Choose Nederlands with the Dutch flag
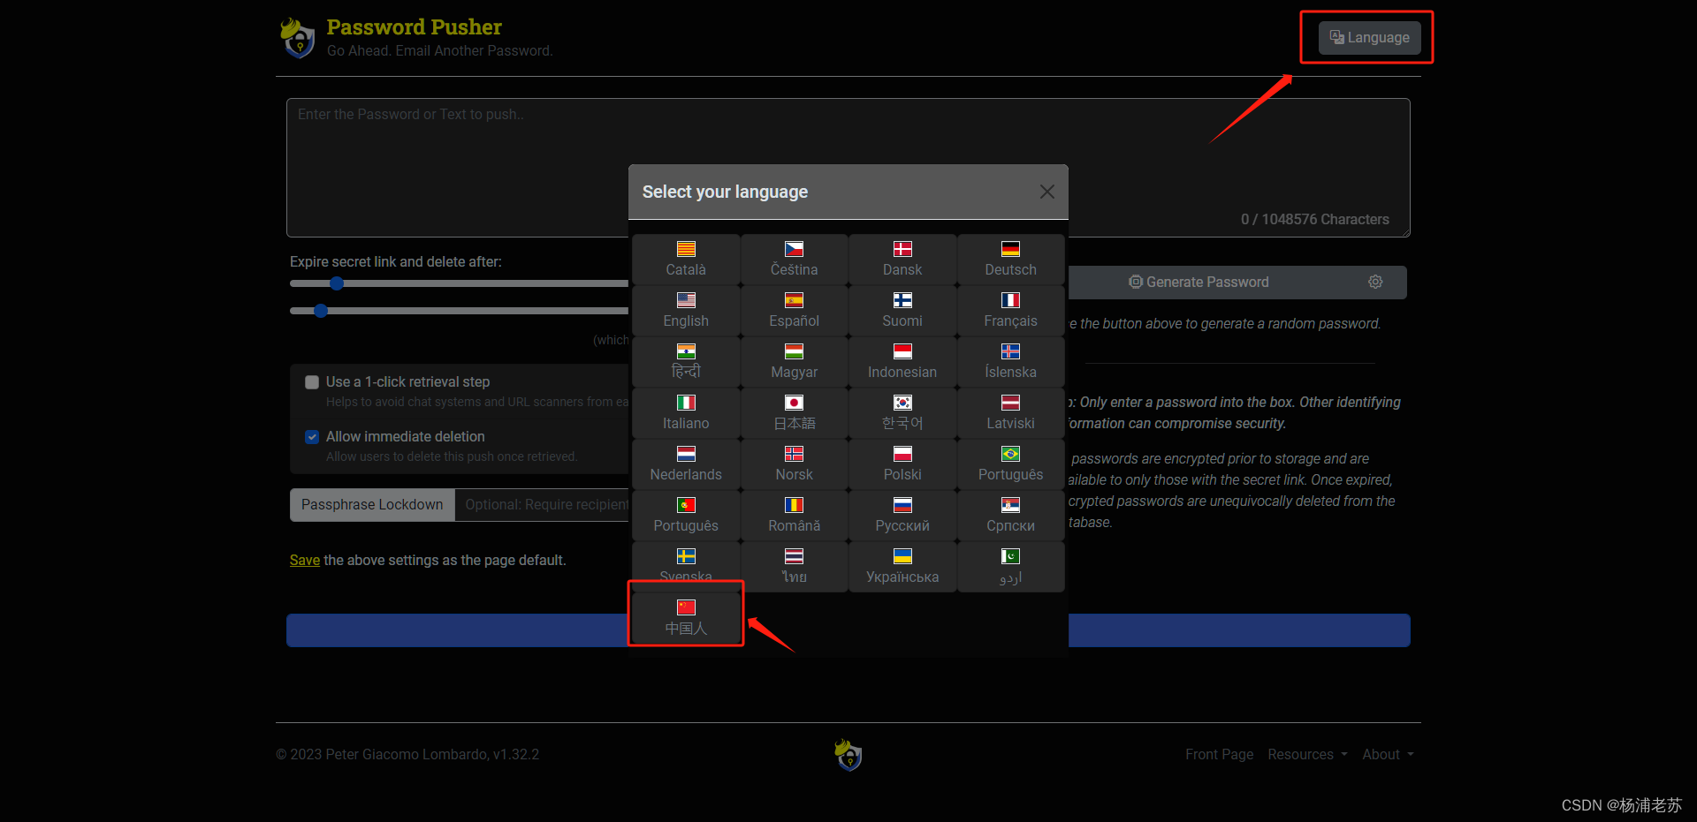The height and width of the screenshot is (822, 1697). [x=686, y=464]
